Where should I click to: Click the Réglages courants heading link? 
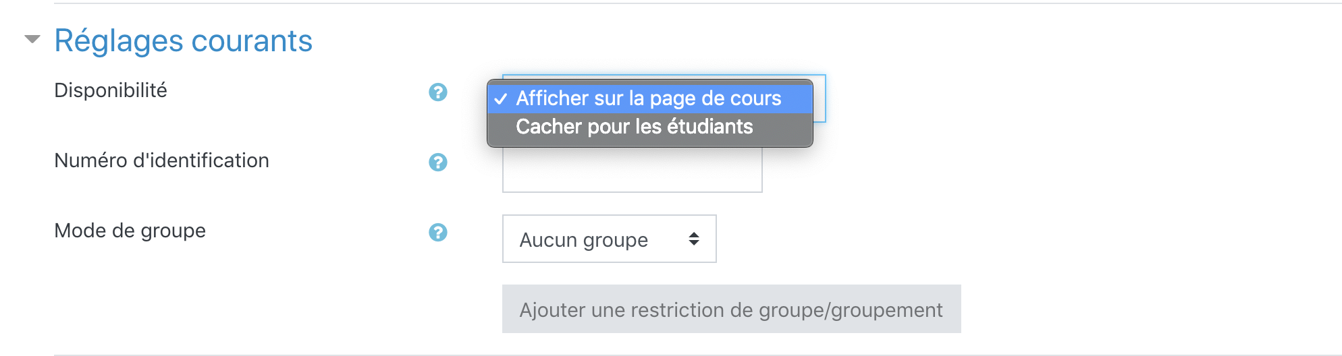[183, 40]
